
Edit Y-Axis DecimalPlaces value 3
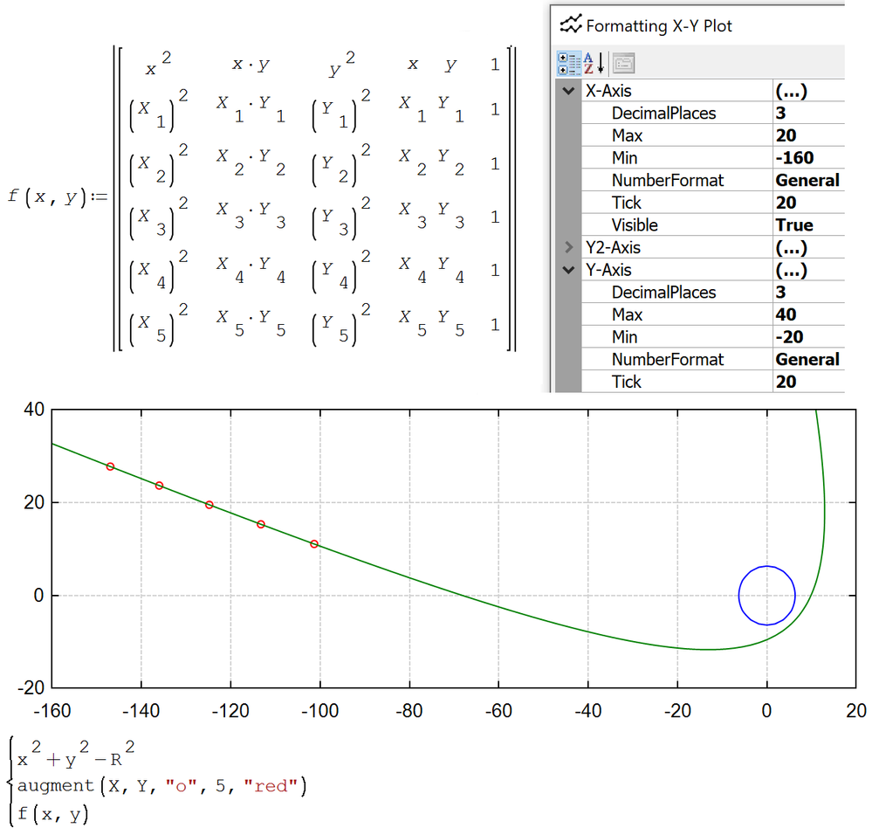808,292
